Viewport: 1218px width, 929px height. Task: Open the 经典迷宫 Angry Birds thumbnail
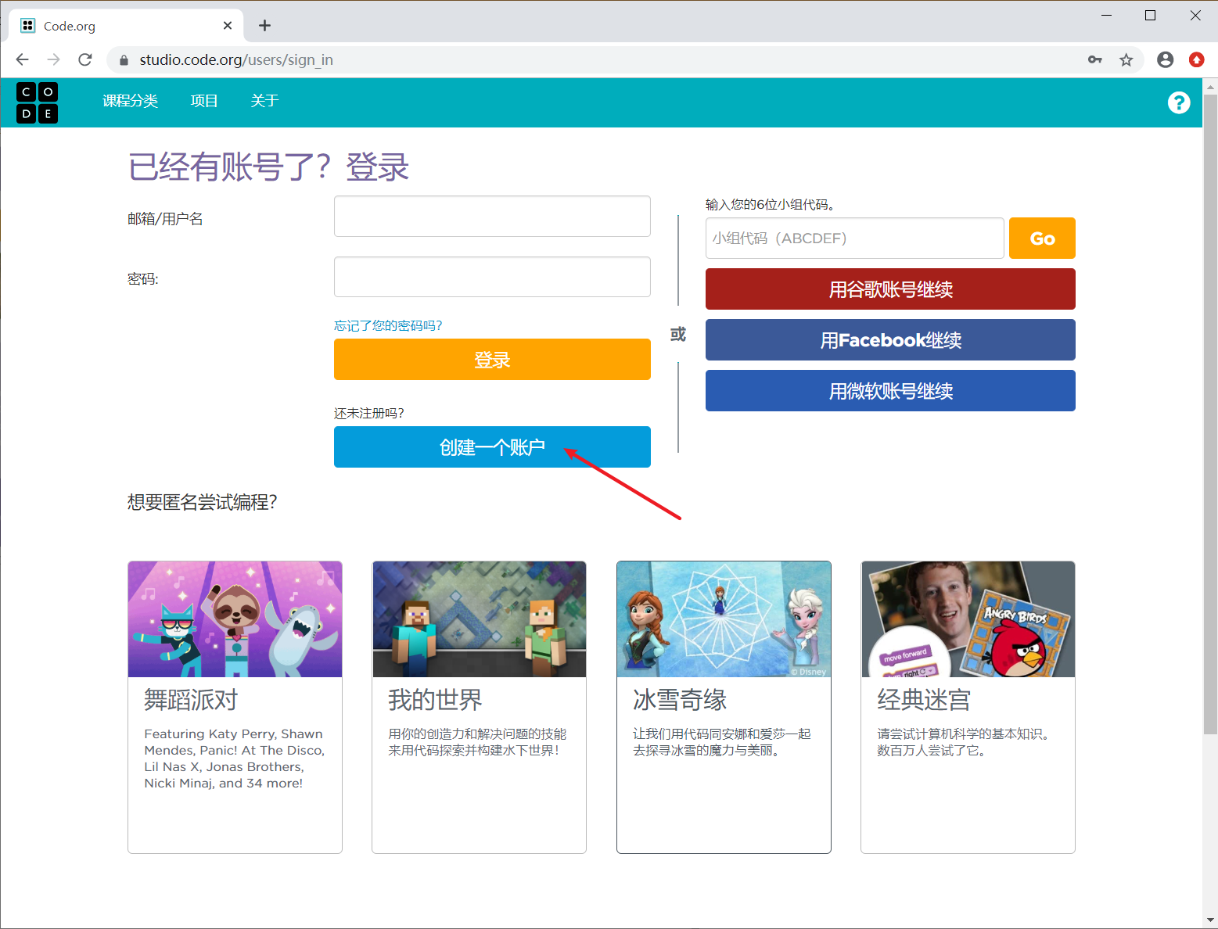(968, 619)
